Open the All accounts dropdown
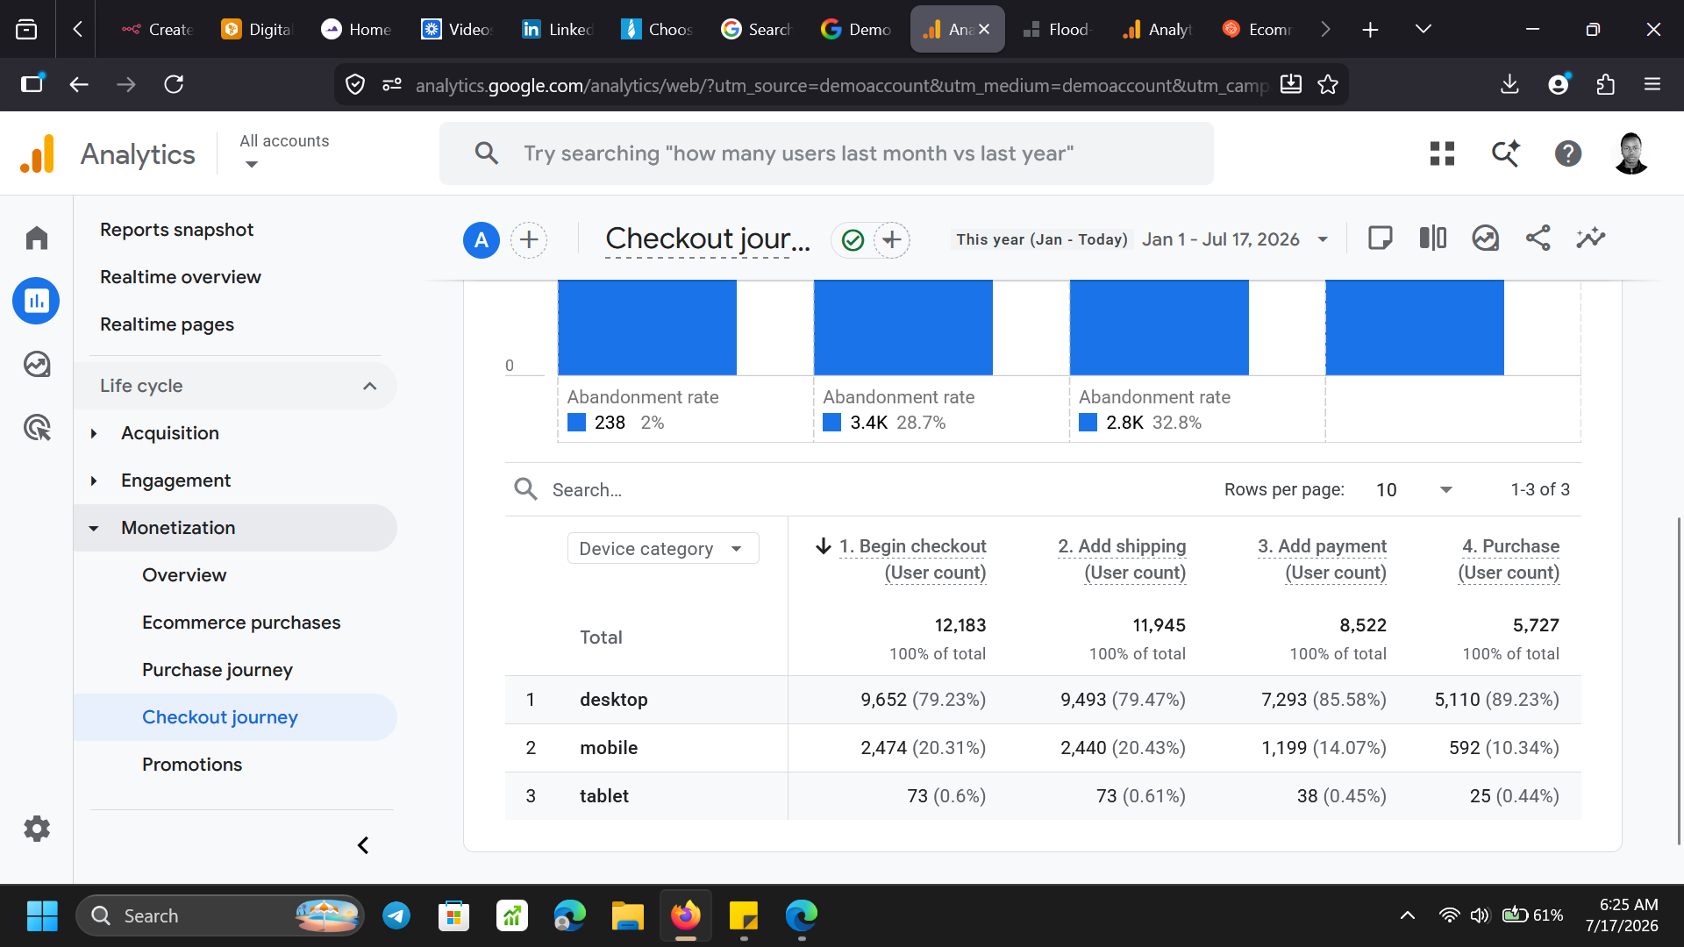Screen dimensions: 1684x947 tap(284, 151)
